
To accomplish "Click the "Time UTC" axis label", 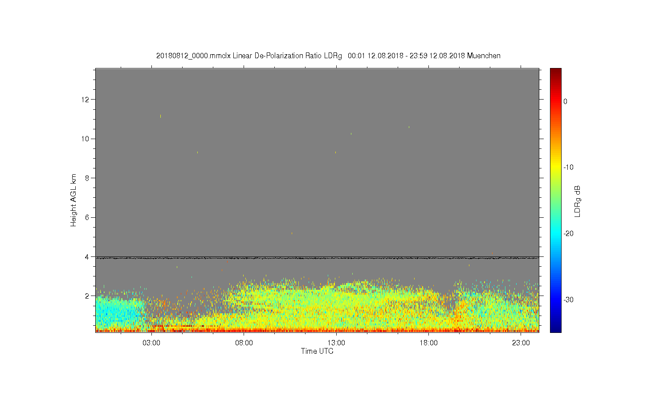I will click(x=317, y=351).
